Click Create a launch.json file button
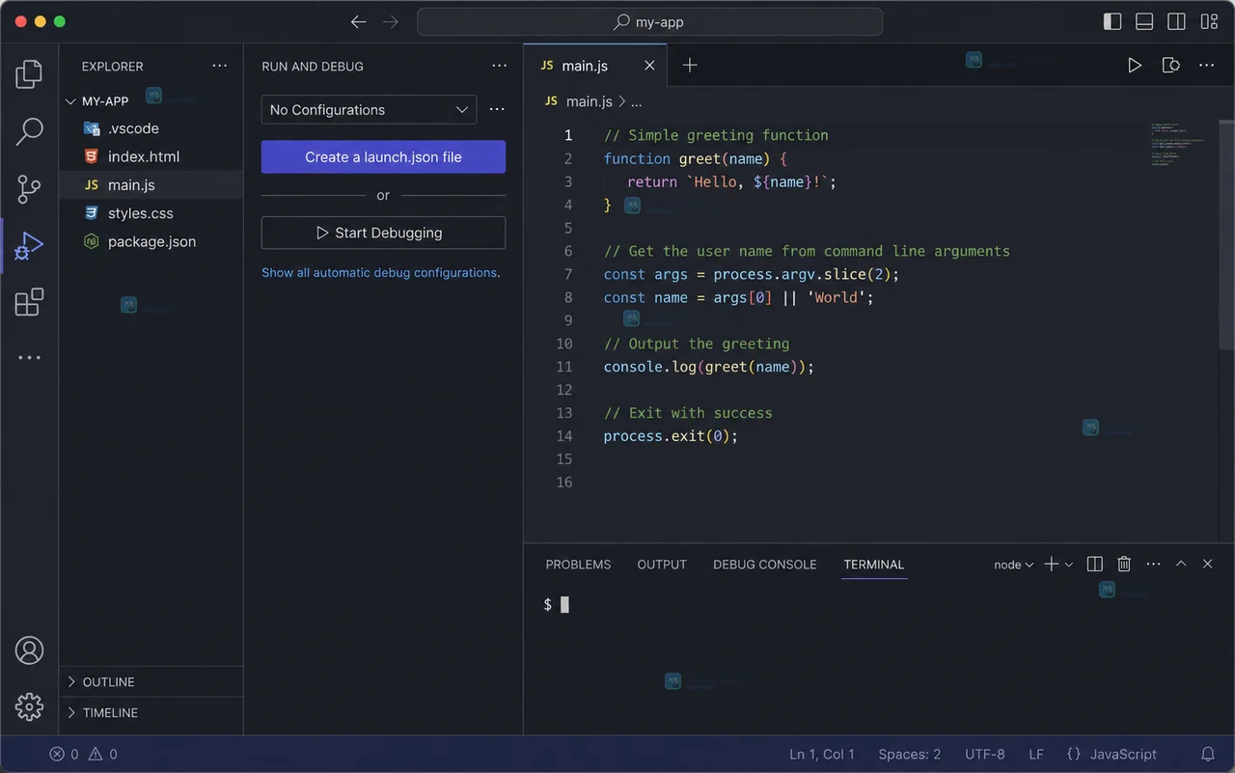The height and width of the screenshot is (773, 1235). 383,157
